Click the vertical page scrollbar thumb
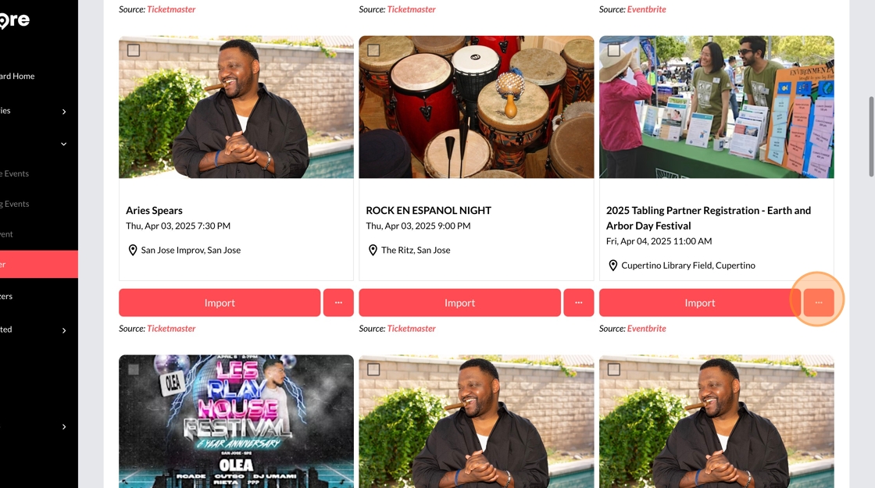This screenshot has width=875, height=488. pos(871,137)
